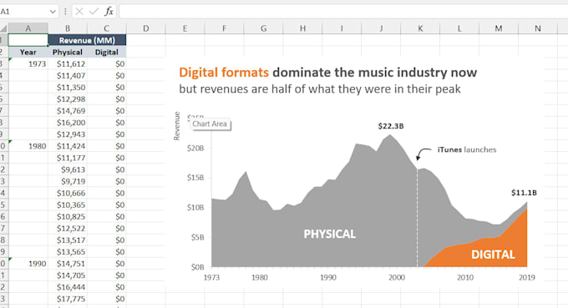Select the cell containing 1973
Image resolution: width=568 pixels, height=308 pixels.
28,64
